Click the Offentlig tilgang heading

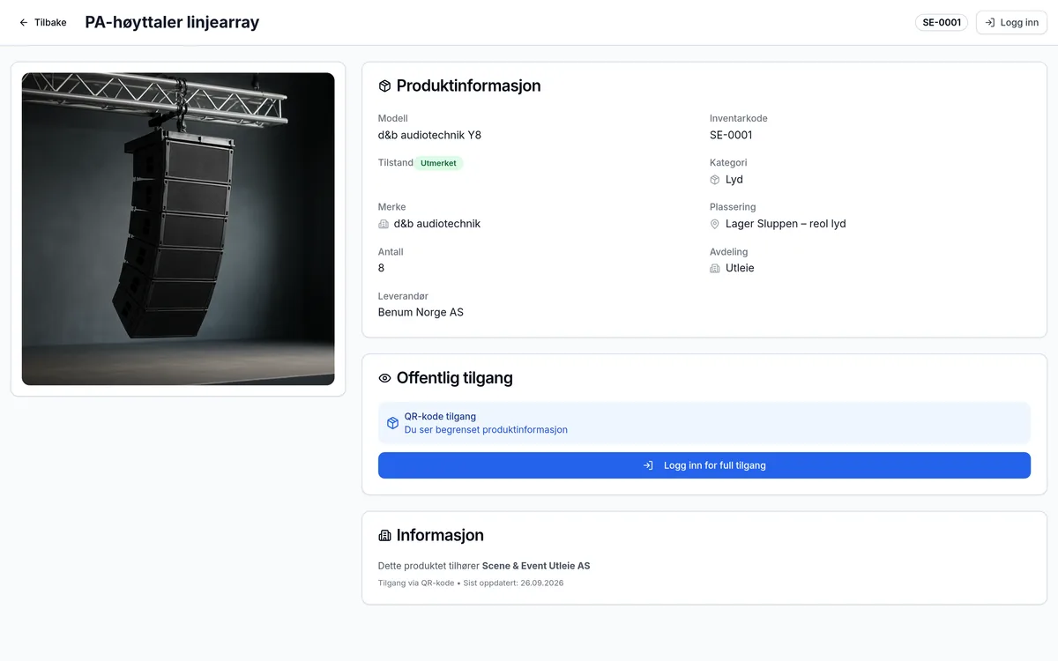454,378
